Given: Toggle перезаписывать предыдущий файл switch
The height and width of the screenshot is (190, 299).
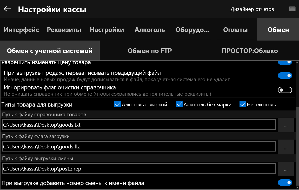Looking at the screenshot, I should point(285,75).
